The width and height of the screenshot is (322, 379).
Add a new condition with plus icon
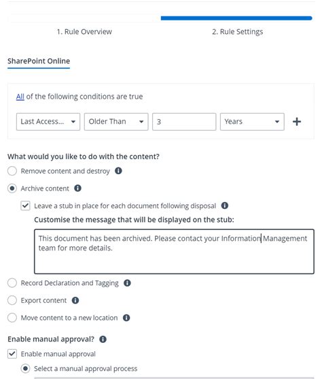(x=297, y=122)
